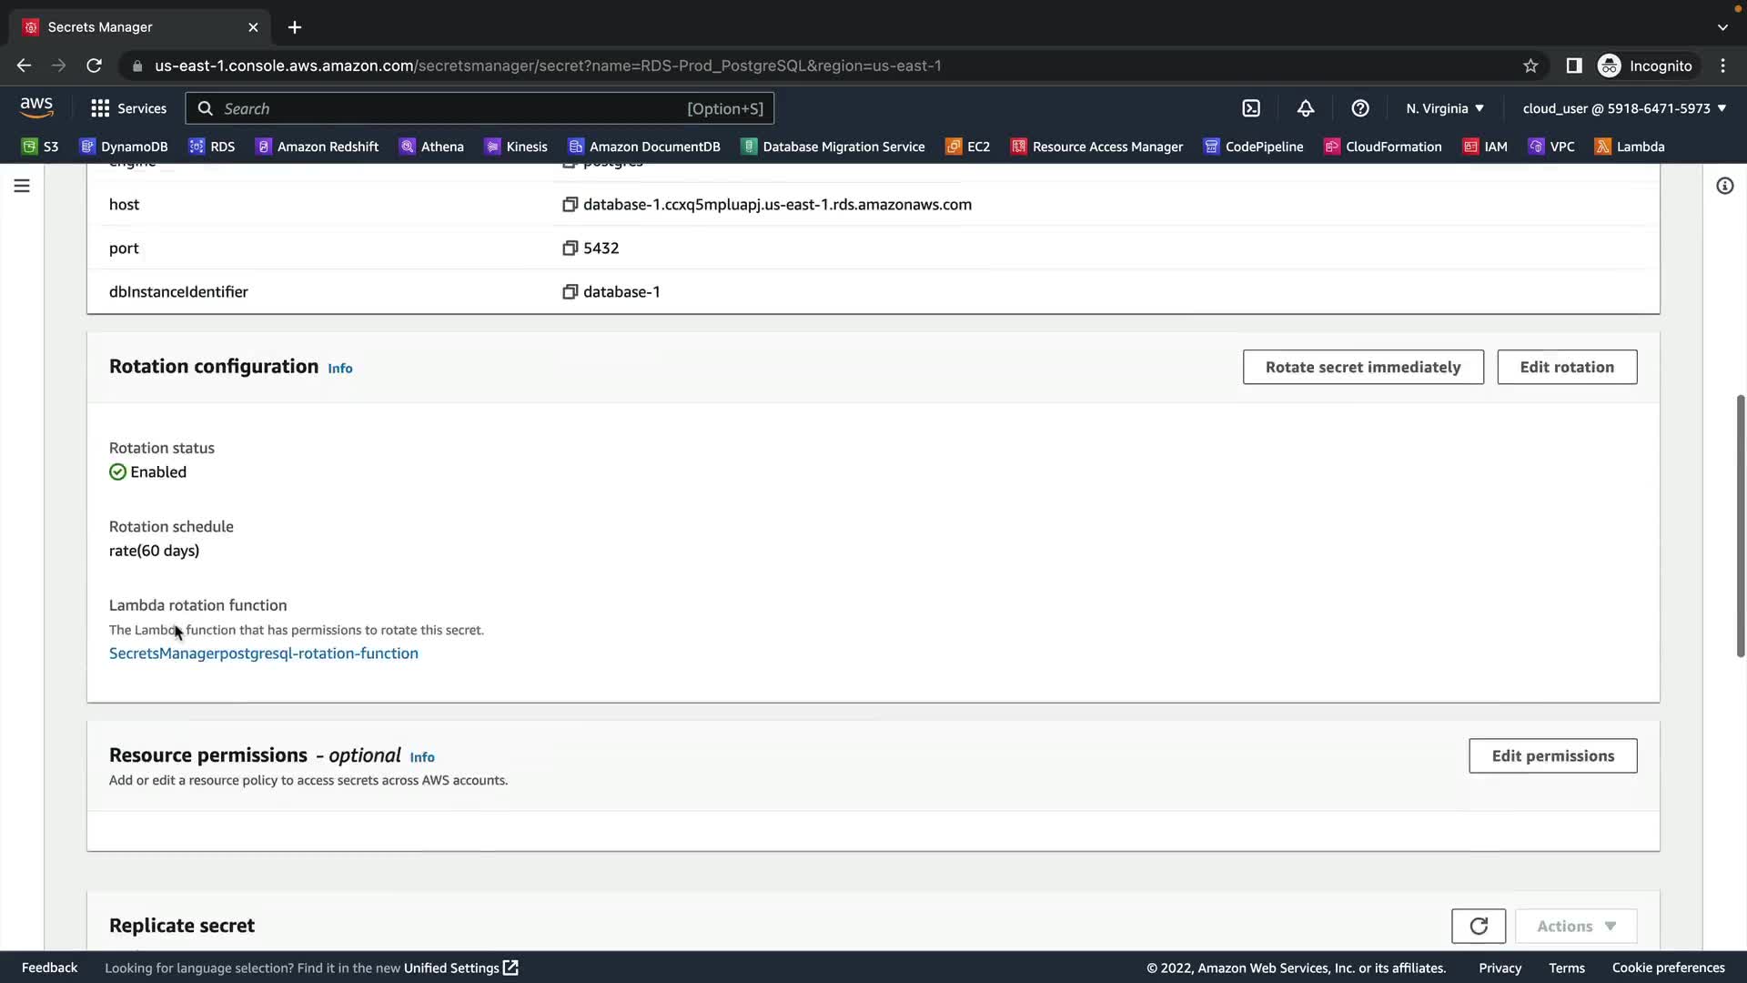Copy the port value 5432
The width and height of the screenshot is (1747, 983).
point(570,248)
